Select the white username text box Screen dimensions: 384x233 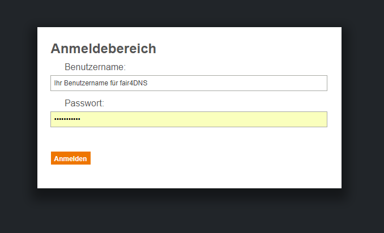point(227,83)
